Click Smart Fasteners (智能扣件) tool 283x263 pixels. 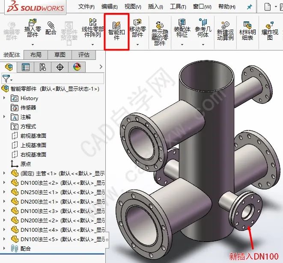[116, 31]
